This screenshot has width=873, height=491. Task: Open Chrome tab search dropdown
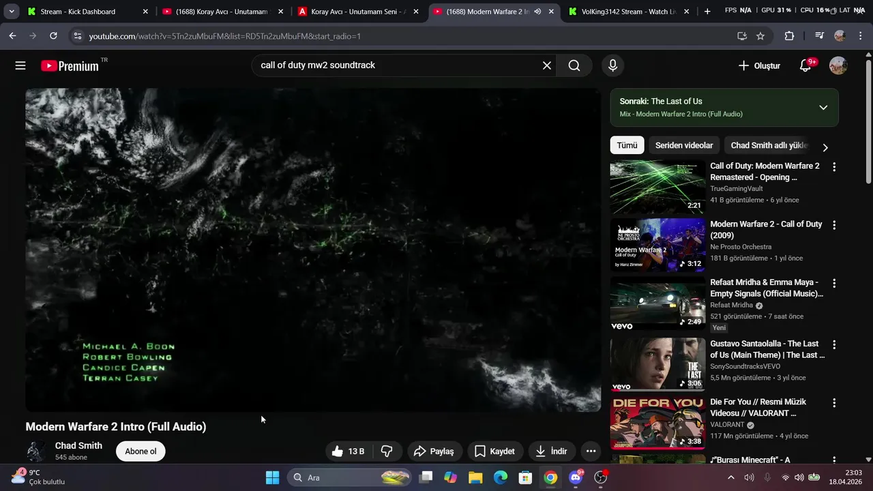12,12
